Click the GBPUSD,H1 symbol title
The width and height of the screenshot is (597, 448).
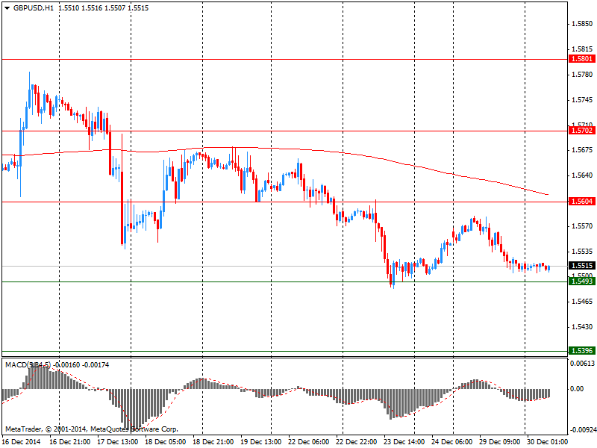pos(34,8)
